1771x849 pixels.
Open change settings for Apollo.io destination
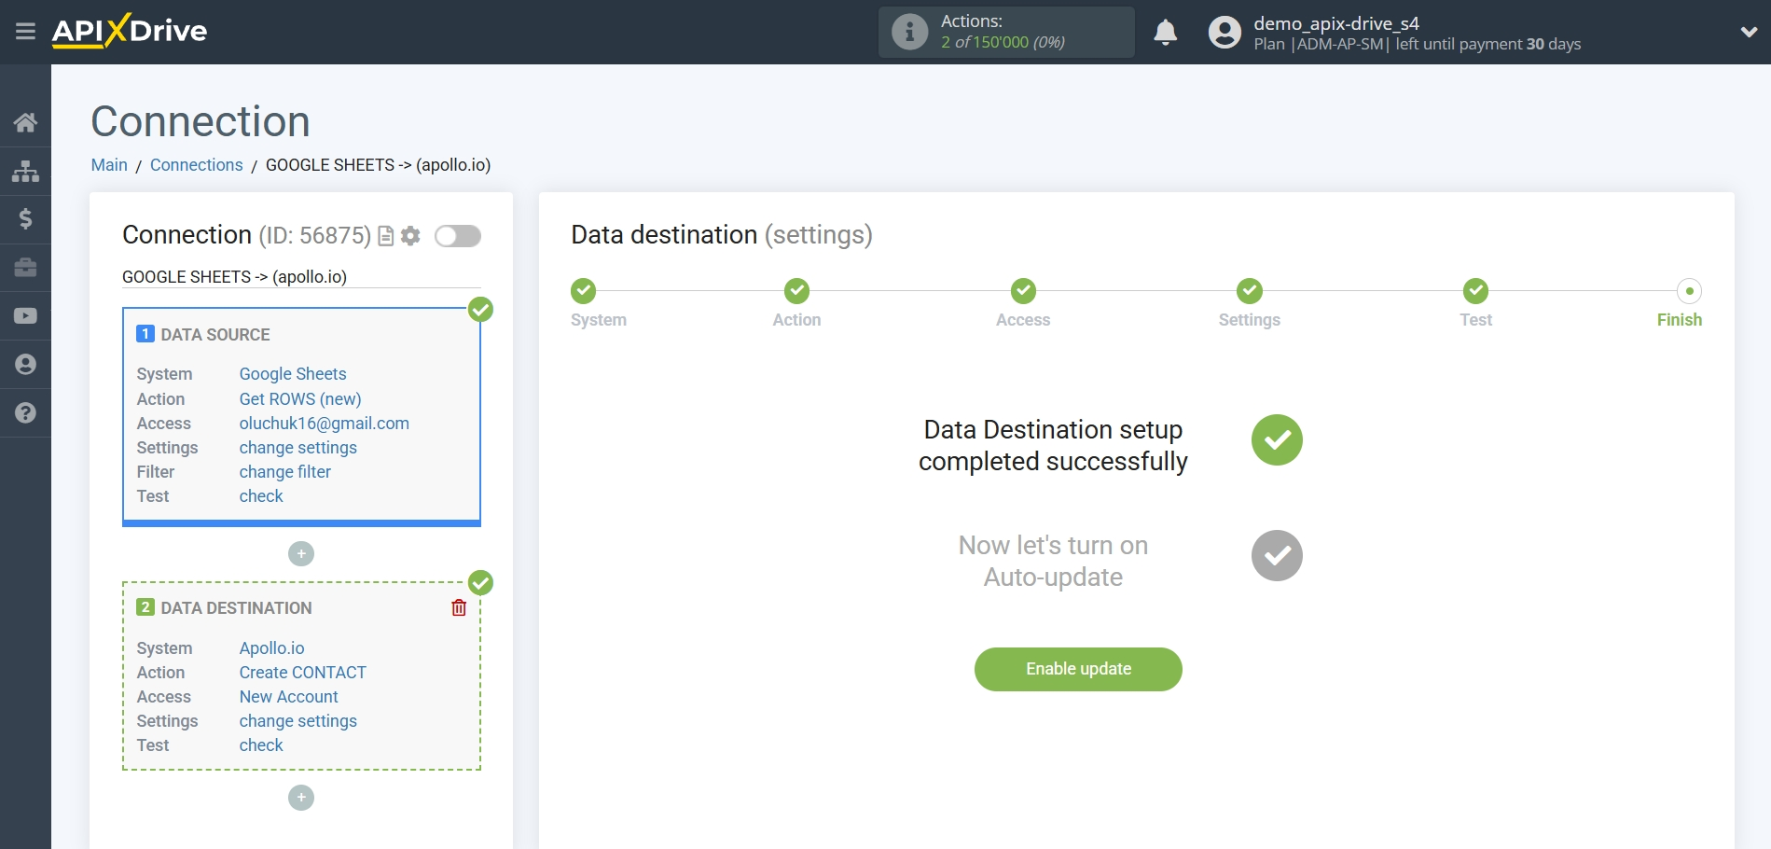pos(297,720)
